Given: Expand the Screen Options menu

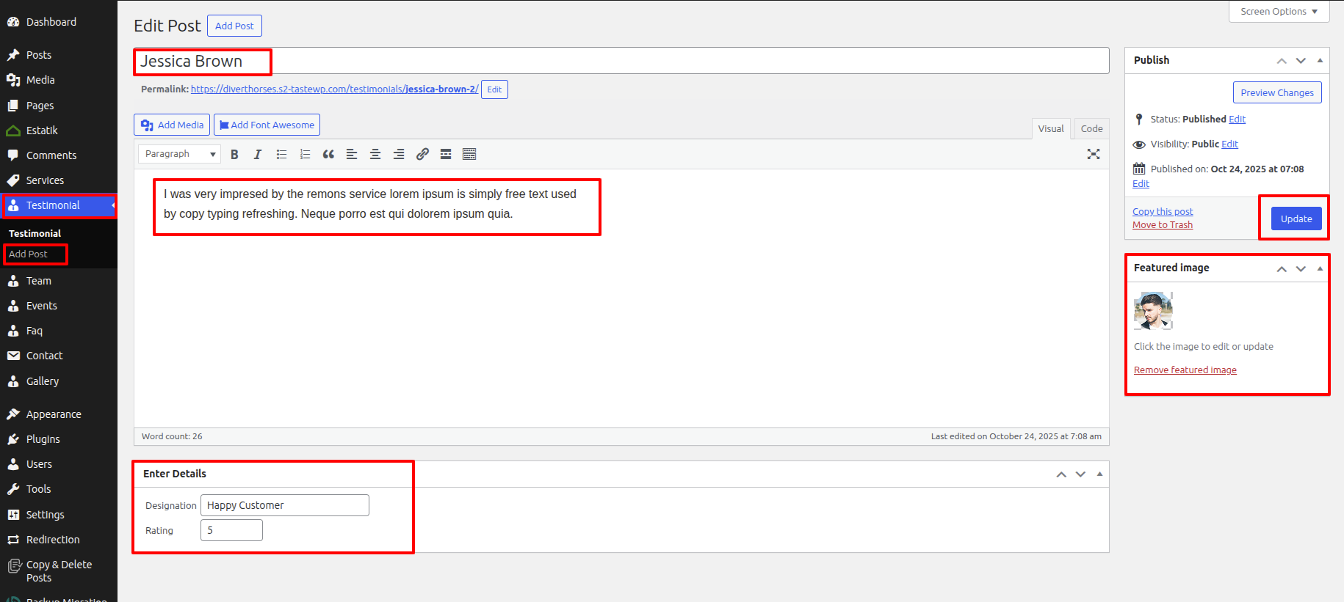Looking at the screenshot, I should tap(1279, 12).
